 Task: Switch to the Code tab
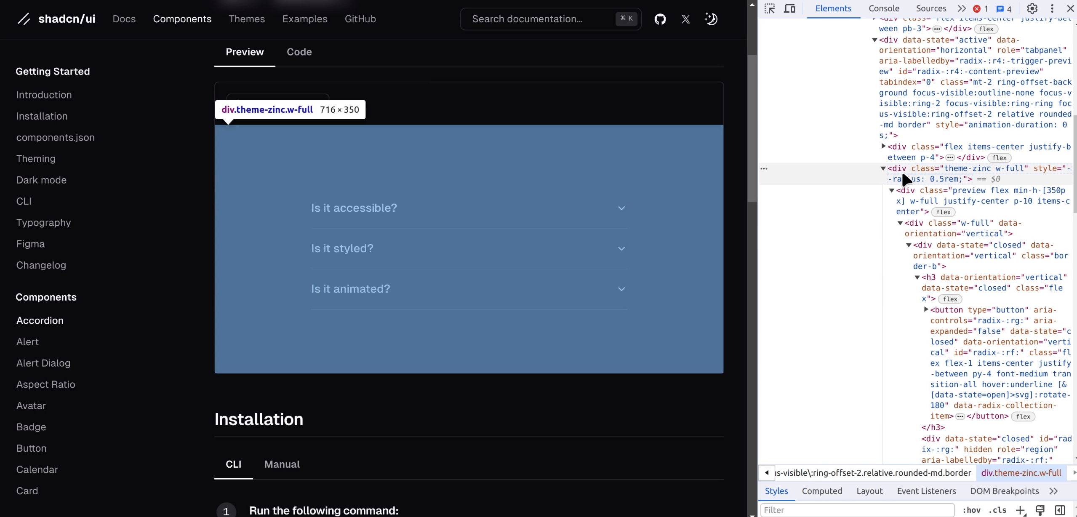click(x=299, y=52)
